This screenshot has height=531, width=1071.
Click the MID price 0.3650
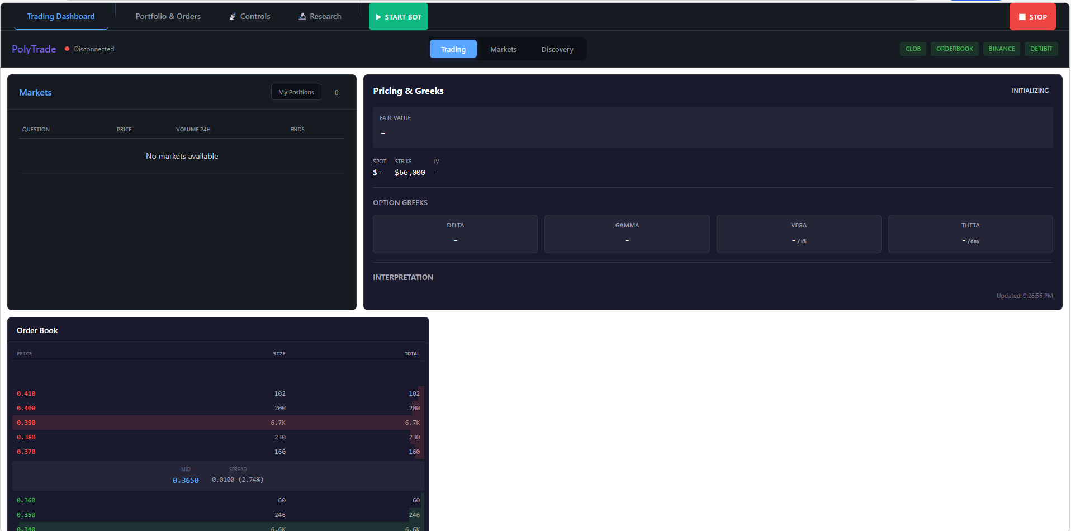[186, 480]
